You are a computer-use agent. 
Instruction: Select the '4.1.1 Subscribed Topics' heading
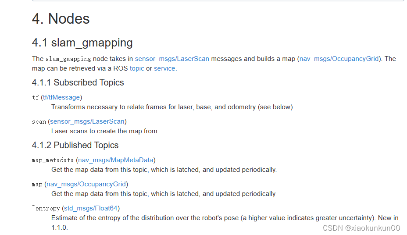pos(78,82)
